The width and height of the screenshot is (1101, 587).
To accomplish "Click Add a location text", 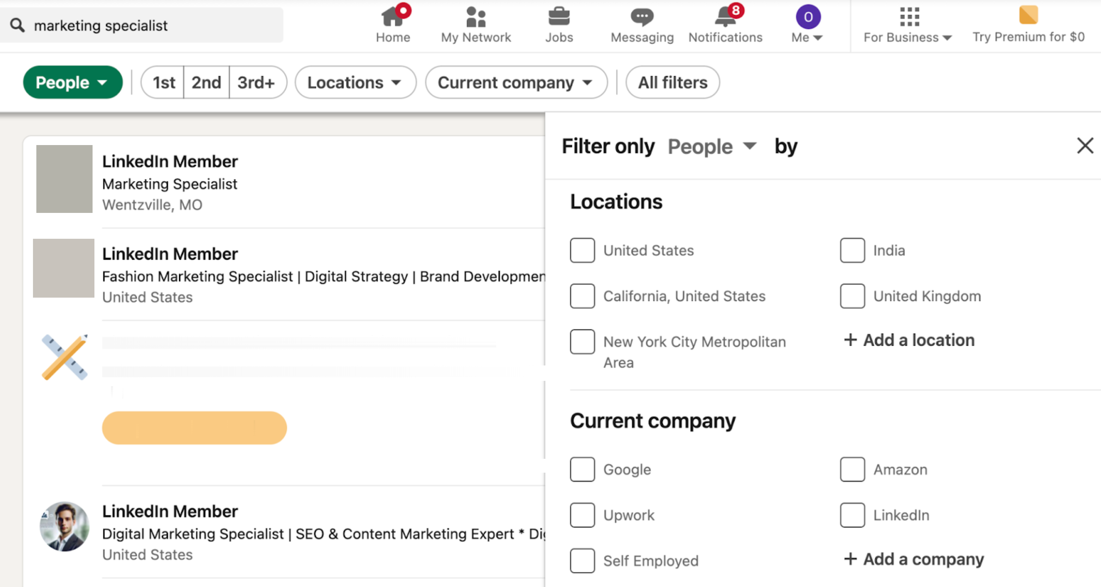I will (x=918, y=340).
